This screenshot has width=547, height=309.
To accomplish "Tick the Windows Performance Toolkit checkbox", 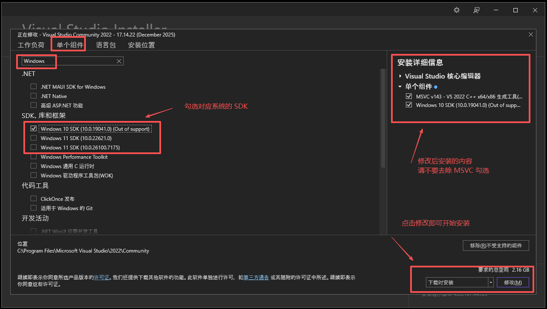I will pyautogui.click(x=34, y=157).
